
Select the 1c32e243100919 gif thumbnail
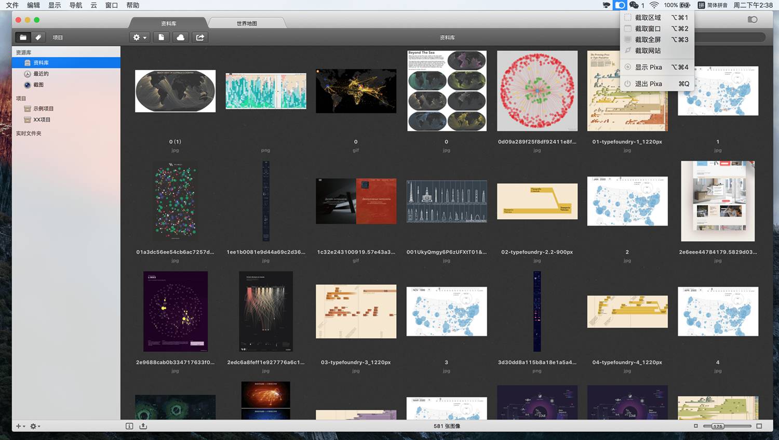pos(356,201)
